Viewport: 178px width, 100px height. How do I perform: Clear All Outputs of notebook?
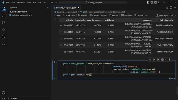click(98, 15)
